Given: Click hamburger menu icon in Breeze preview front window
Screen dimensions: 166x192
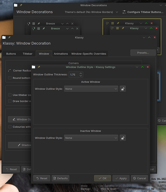Looking at the screenshot, I should [x=39, y=28].
